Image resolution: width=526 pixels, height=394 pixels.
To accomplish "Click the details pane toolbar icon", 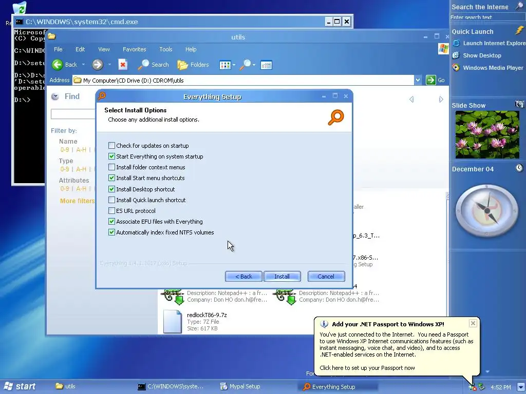I will pyautogui.click(x=266, y=65).
